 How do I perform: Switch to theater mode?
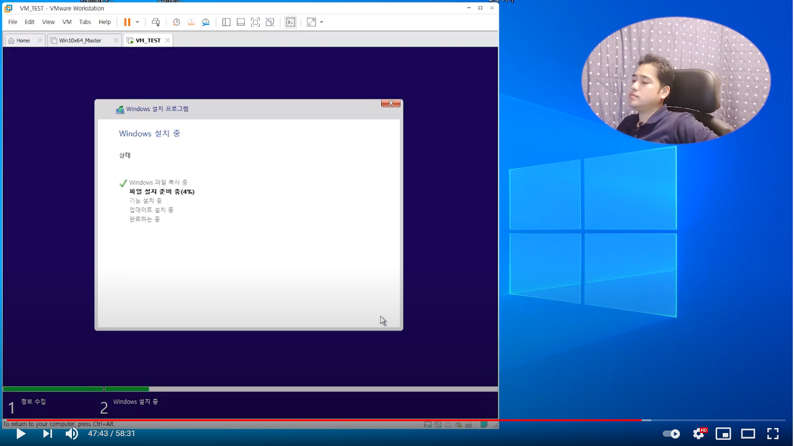tap(748, 434)
